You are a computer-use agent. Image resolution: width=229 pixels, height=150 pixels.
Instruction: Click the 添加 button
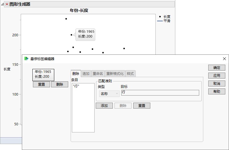104,106
